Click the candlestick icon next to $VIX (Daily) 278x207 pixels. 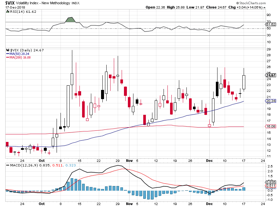point(8,50)
